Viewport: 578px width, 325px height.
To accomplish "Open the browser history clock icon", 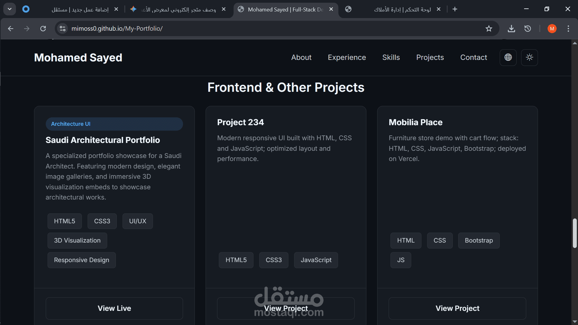I will coord(527,29).
